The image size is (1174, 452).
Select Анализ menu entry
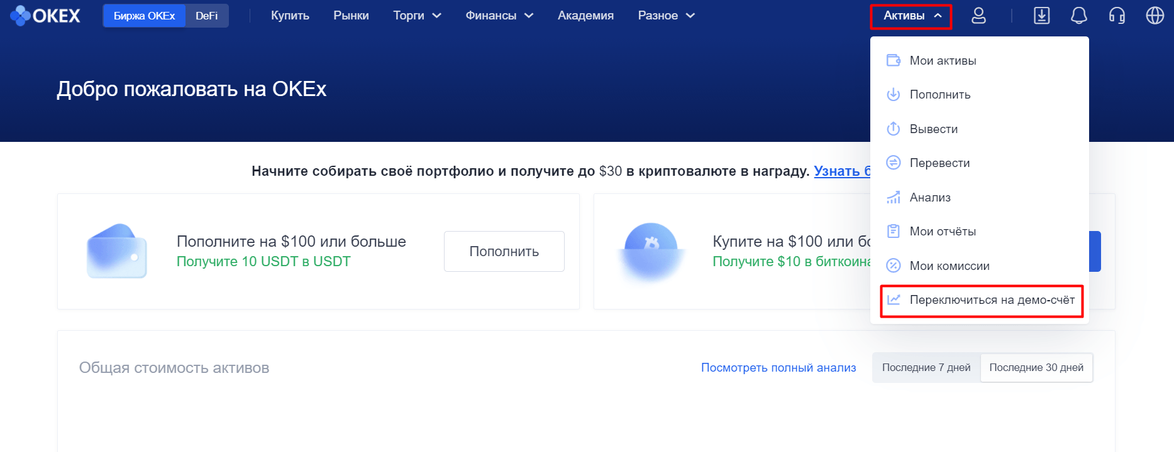coord(980,197)
